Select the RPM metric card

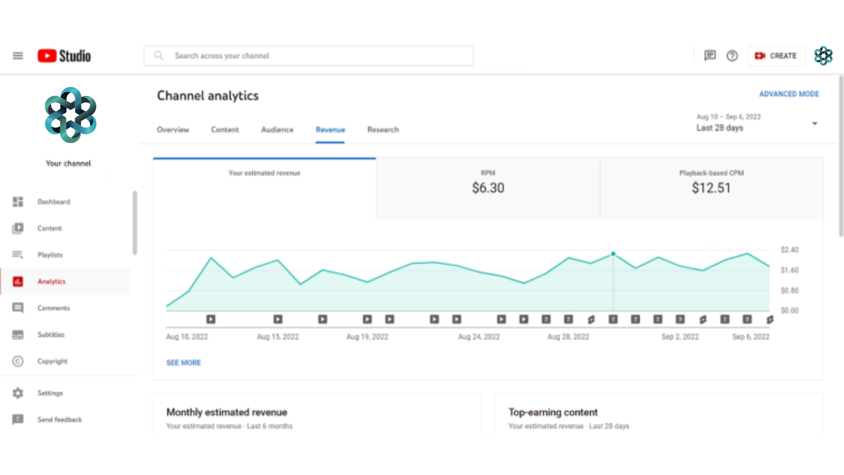point(488,188)
